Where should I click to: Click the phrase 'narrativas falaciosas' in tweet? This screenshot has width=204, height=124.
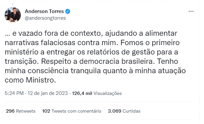(x=40, y=43)
